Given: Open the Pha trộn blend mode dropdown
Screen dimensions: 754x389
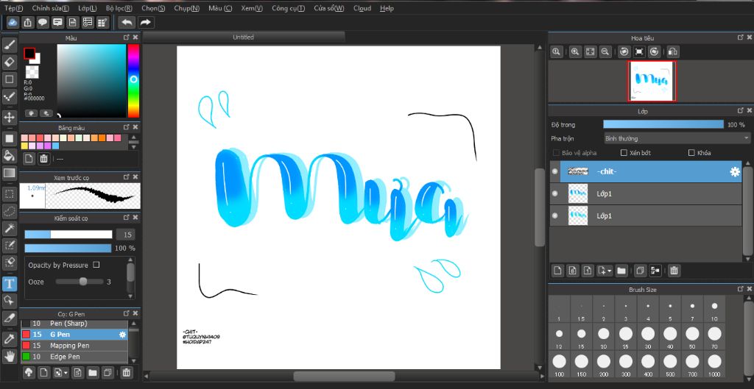Looking at the screenshot, I should click(677, 138).
